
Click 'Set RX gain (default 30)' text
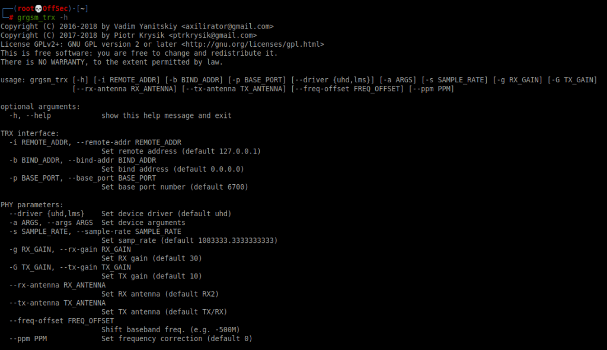point(151,258)
